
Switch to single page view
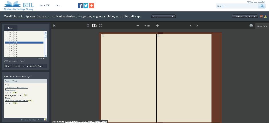tap(88, 26)
